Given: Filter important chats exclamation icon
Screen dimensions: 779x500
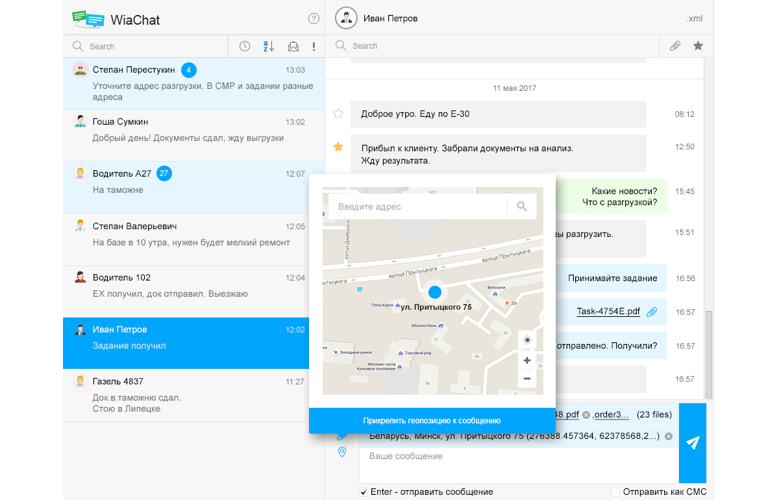Looking at the screenshot, I should (x=314, y=46).
